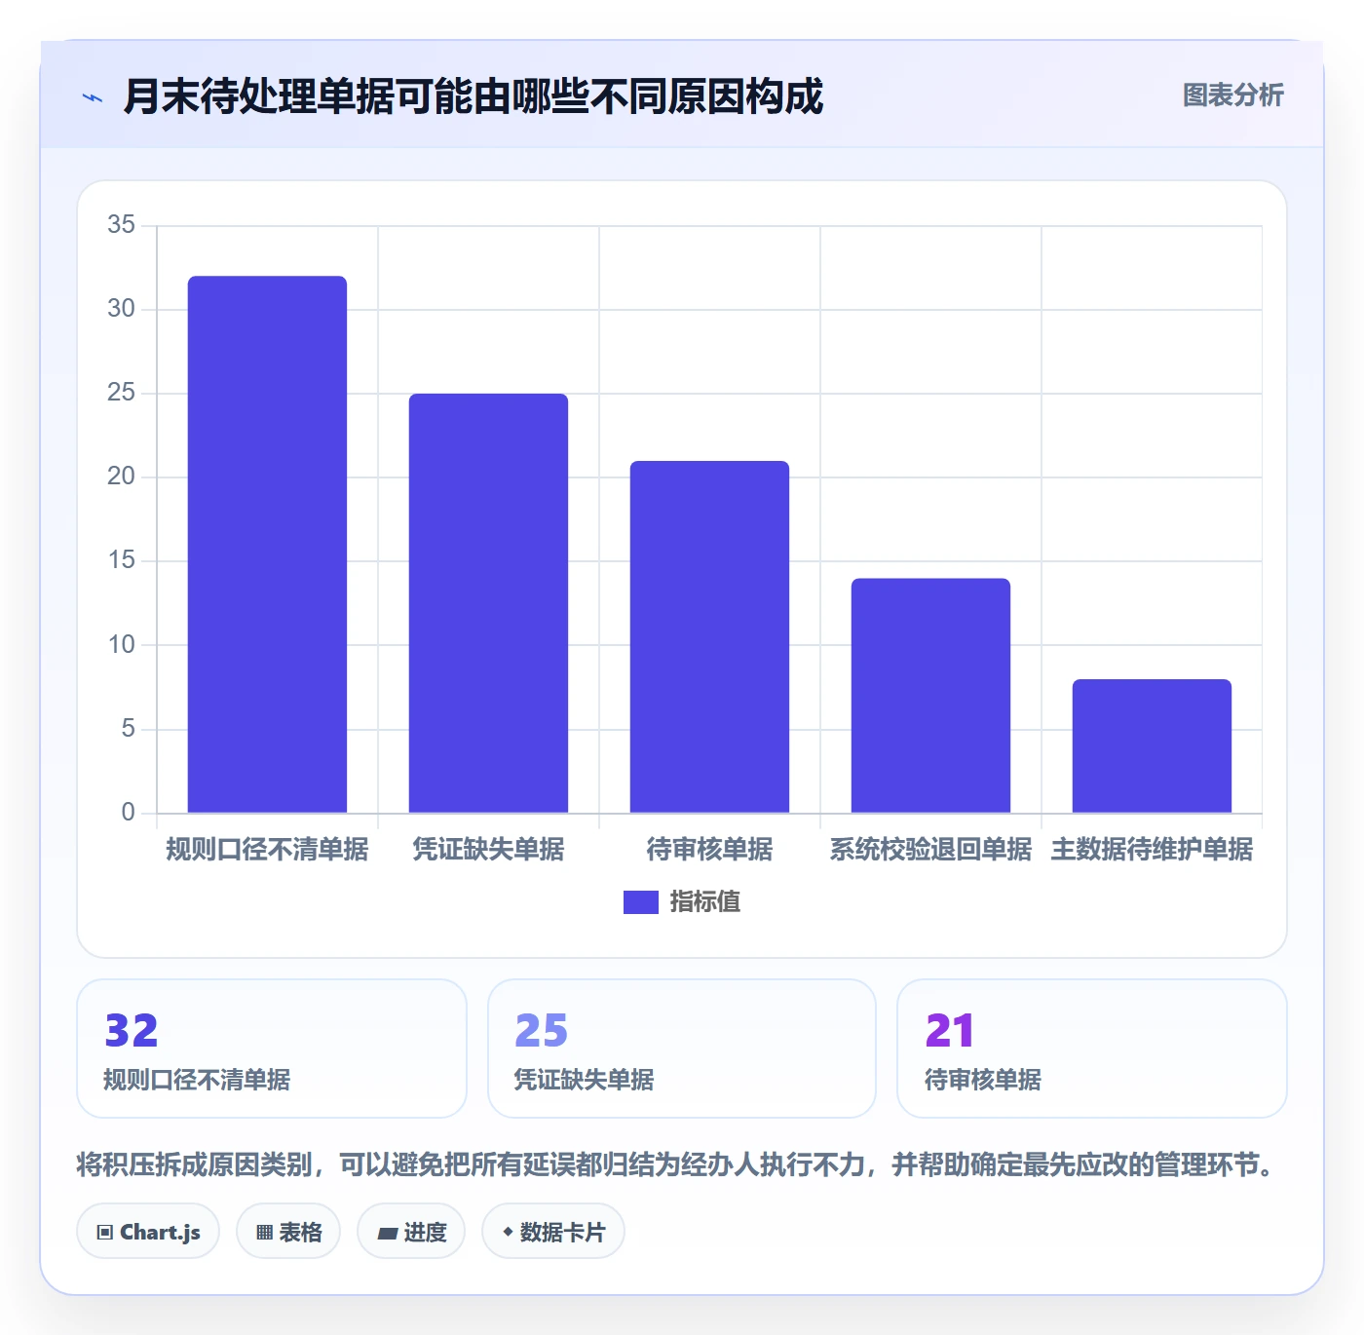The height and width of the screenshot is (1335, 1364).
Task: Click the Chart.js tag chip
Action: 148,1232
